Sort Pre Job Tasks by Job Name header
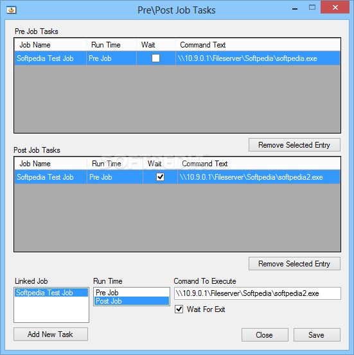The width and height of the screenshot is (354, 355). click(x=50, y=45)
